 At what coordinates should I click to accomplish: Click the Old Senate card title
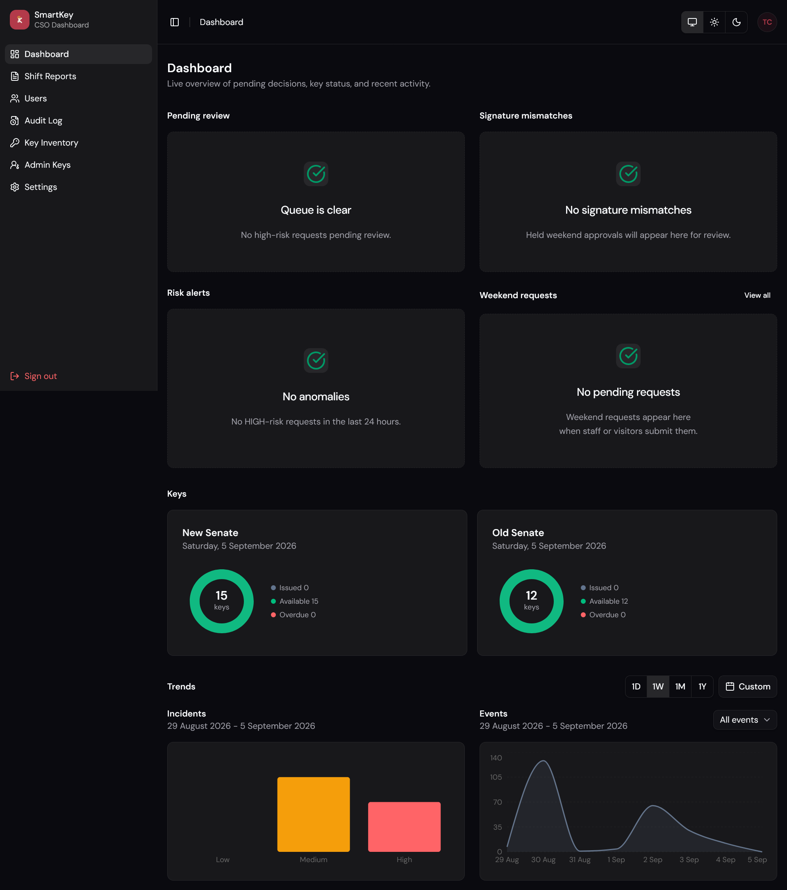(x=518, y=533)
